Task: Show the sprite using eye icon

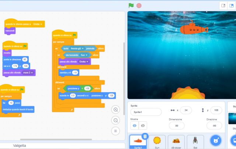Action: (135, 125)
